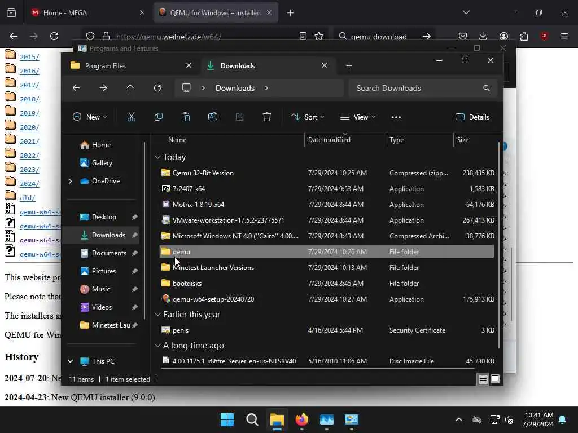Open Firefox account icon
This screenshot has width=578, height=433.
pyautogui.click(x=503, y=36)
